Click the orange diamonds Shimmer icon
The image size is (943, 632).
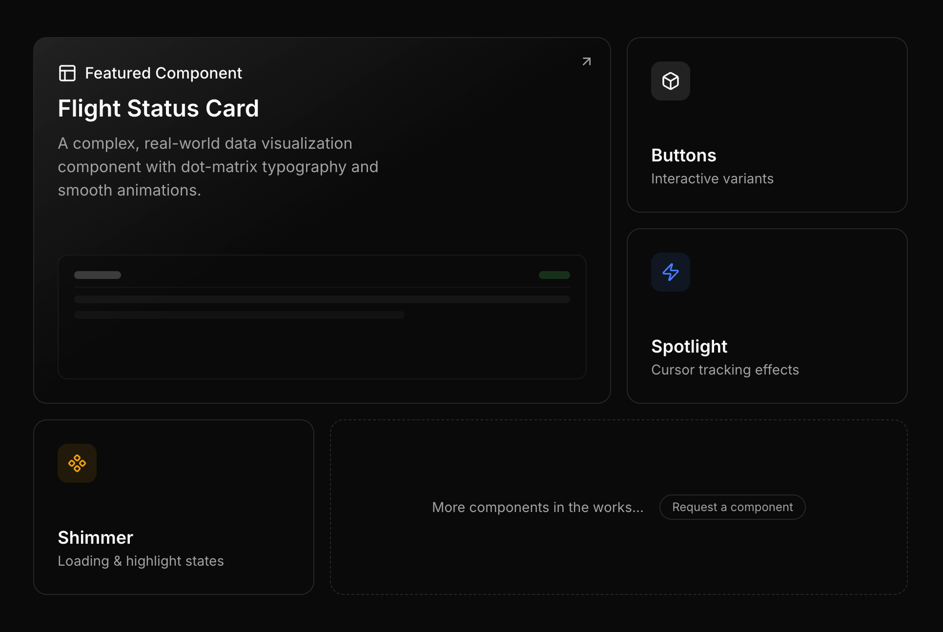click(77, 463)
